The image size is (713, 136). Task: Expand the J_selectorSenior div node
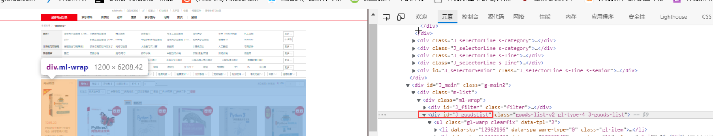414,70
